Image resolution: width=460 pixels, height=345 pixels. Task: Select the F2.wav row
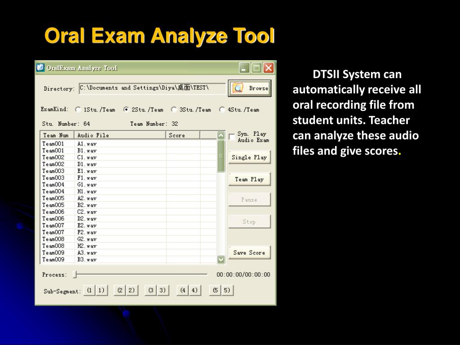128,232
